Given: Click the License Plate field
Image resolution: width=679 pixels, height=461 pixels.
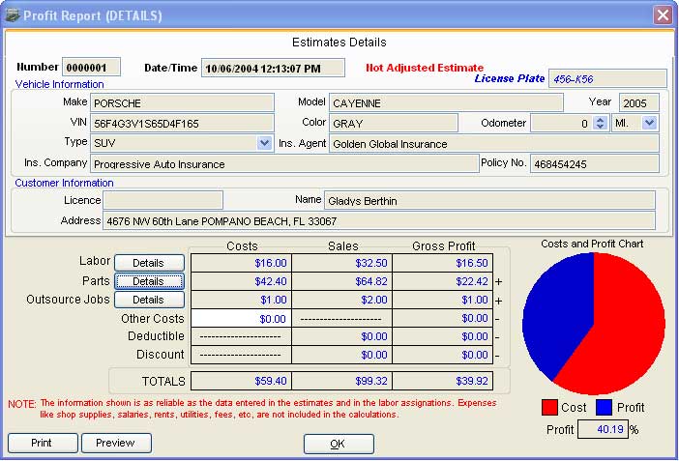Looking at the screenshot, I should pyautogui.click(x=607, y=79).
